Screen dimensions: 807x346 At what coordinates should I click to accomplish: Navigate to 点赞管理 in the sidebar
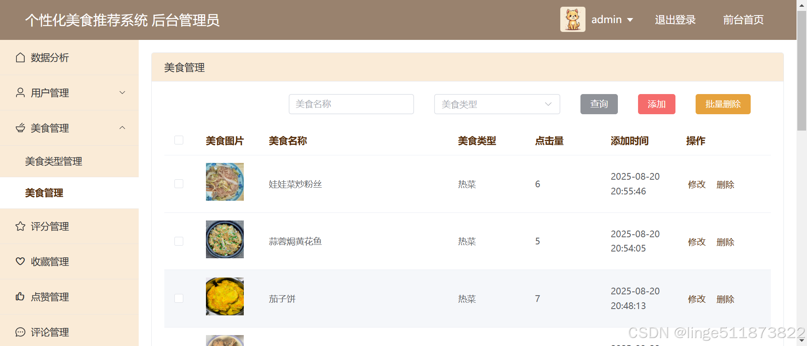click(69, 297)
